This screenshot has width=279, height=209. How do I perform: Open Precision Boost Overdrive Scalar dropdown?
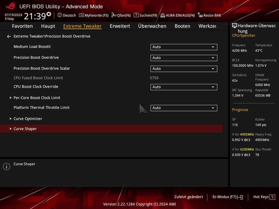(x=184, y=69)
